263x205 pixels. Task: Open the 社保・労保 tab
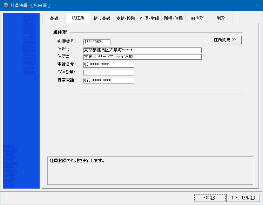pos(149,19)
